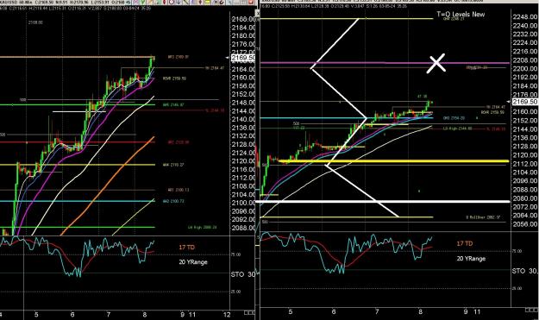
Task: Click the 2169.50 current price tag on left chart axis
Action: point(243,58)
